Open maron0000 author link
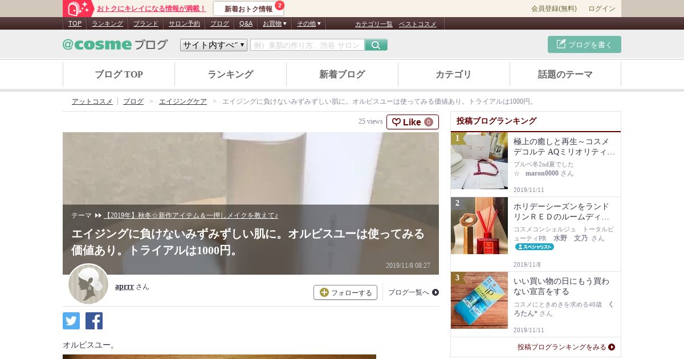Viewport: 684px width, 359px height. [x=541, y=173]
